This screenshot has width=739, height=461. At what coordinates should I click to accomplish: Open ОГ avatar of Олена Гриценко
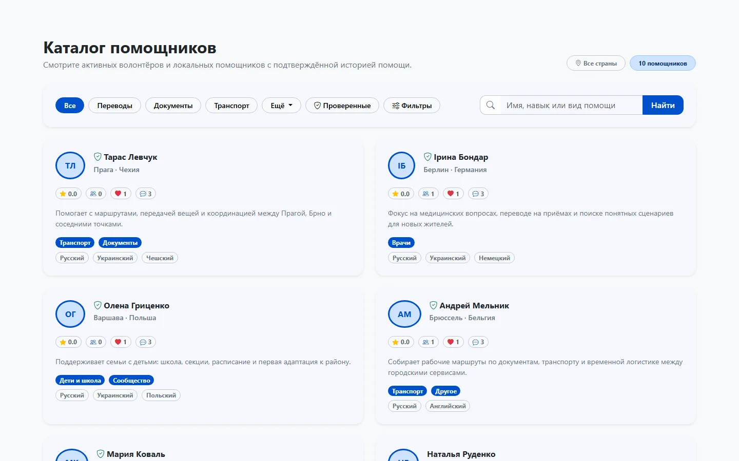(x=70, y=314)
